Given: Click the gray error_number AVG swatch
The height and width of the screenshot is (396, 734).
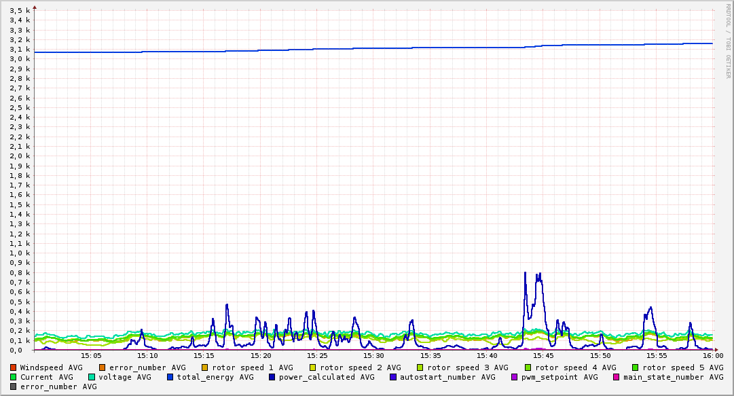Looking at the screenshot, I should pyautogui.click(x=13, y=387).
